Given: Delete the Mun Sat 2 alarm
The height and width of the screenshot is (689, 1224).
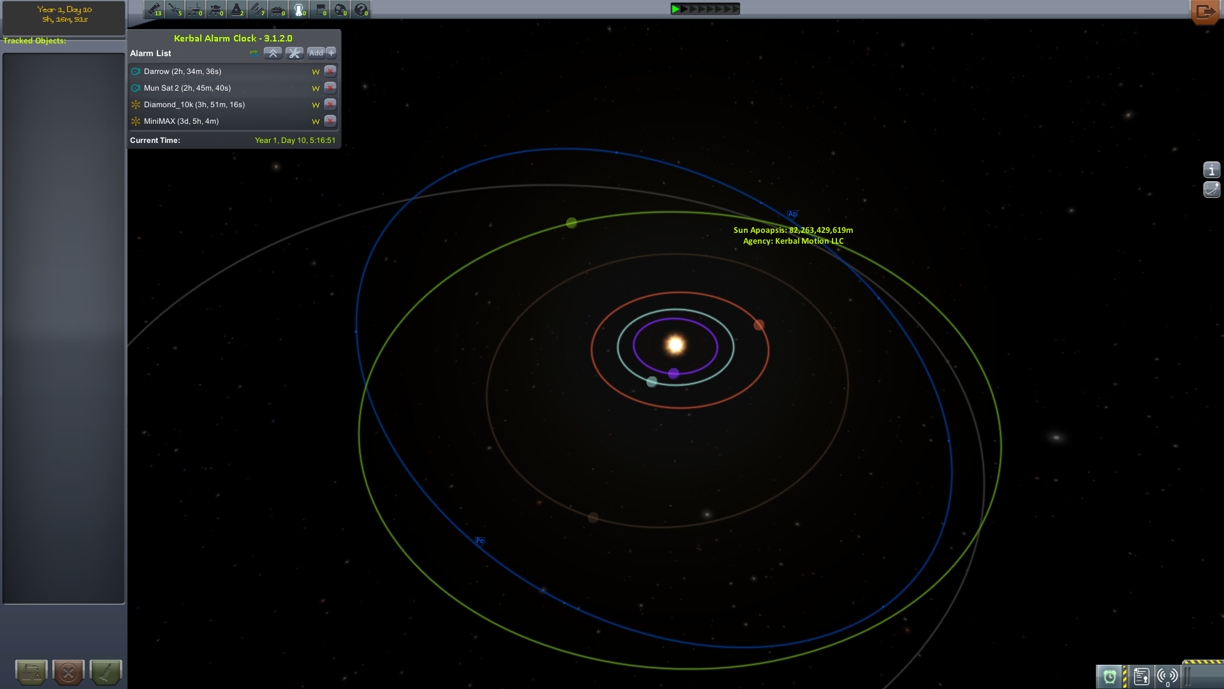Looking at the screenshot, I should tap(330, 87).
